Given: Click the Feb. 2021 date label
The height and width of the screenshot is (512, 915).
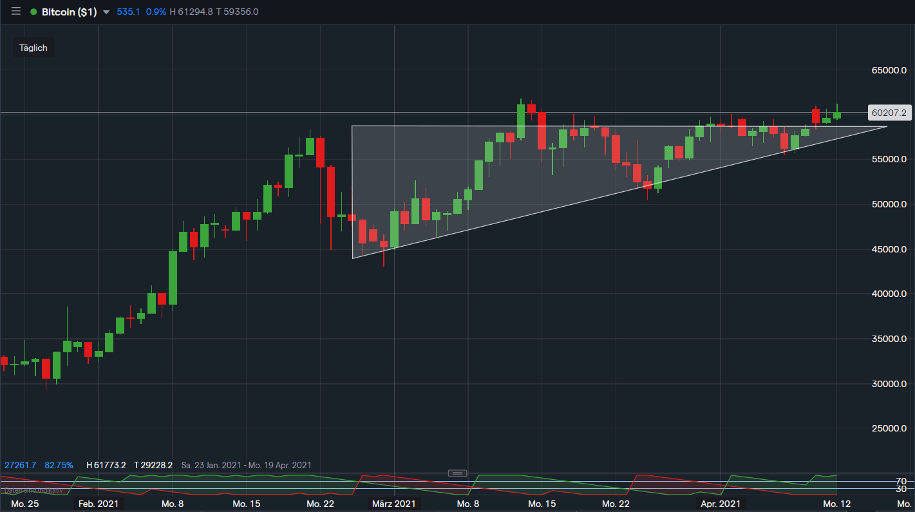Looking at the screenshot, I should pos(98,503).
